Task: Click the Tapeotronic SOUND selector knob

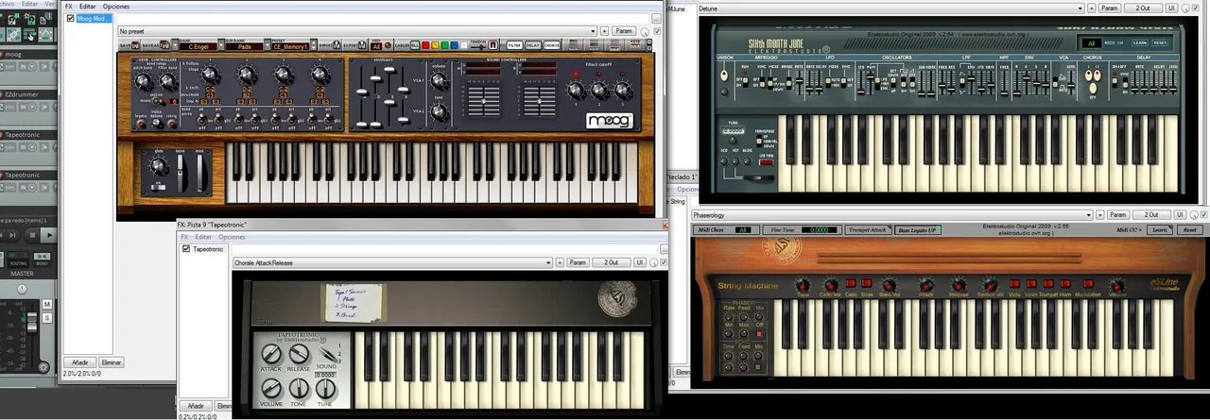Action: (327, 355)
